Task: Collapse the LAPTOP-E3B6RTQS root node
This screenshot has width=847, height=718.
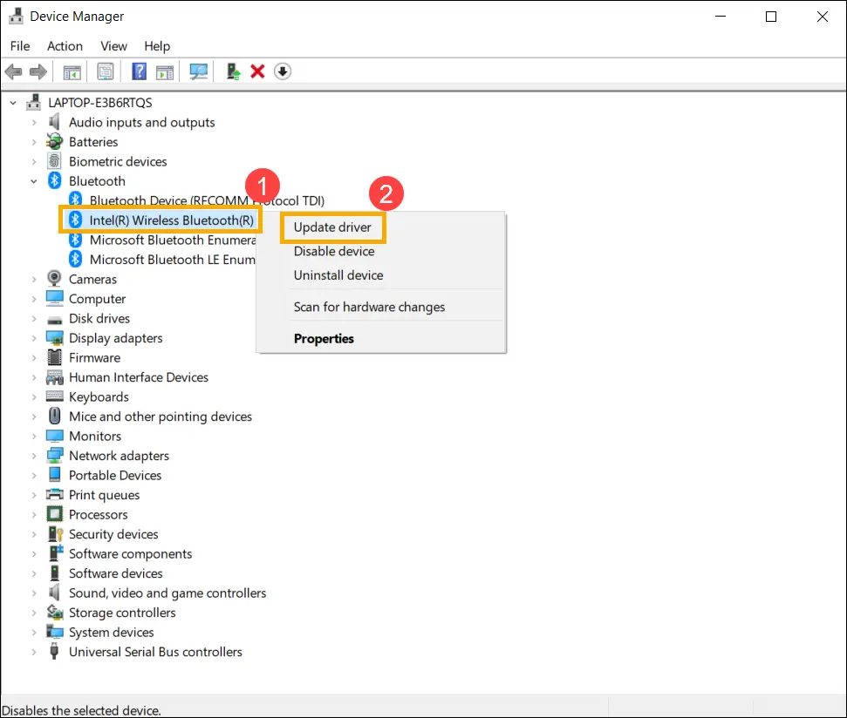Action: (13, 103)
